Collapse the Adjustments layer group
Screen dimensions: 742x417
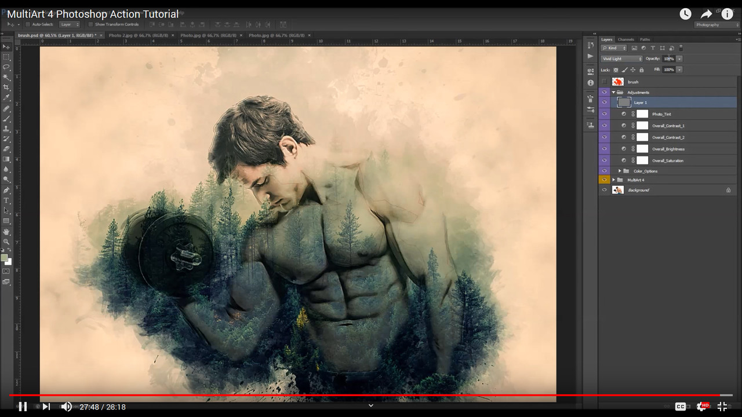(613, 92)
